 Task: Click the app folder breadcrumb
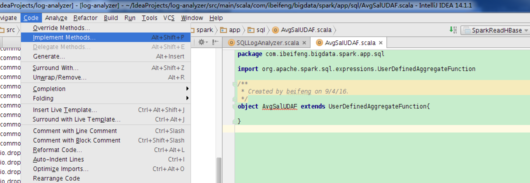(230, 30)
